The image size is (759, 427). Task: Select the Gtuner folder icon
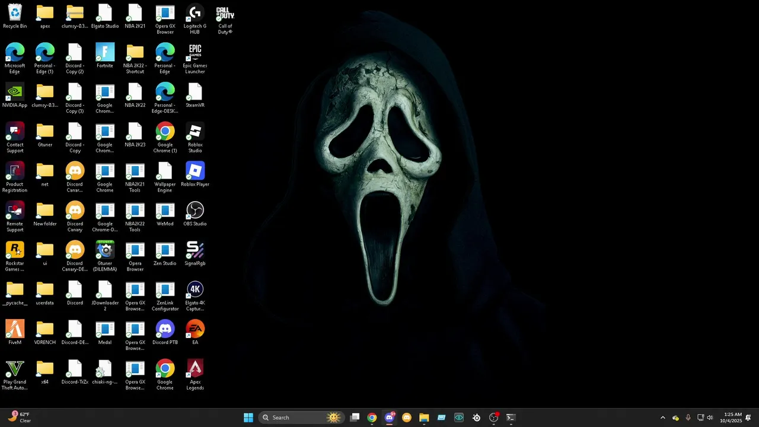tap(45, 135)
